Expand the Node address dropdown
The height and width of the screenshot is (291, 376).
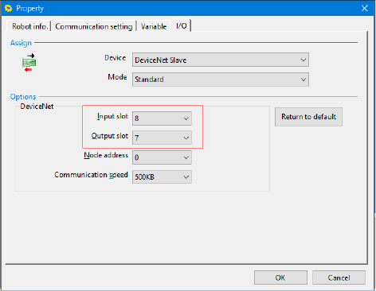186,157
